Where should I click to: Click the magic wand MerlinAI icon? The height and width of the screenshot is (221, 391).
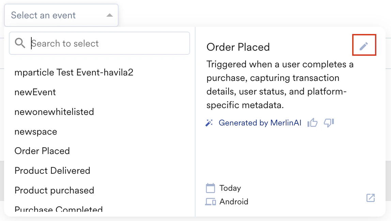click(x=209, y=123)
